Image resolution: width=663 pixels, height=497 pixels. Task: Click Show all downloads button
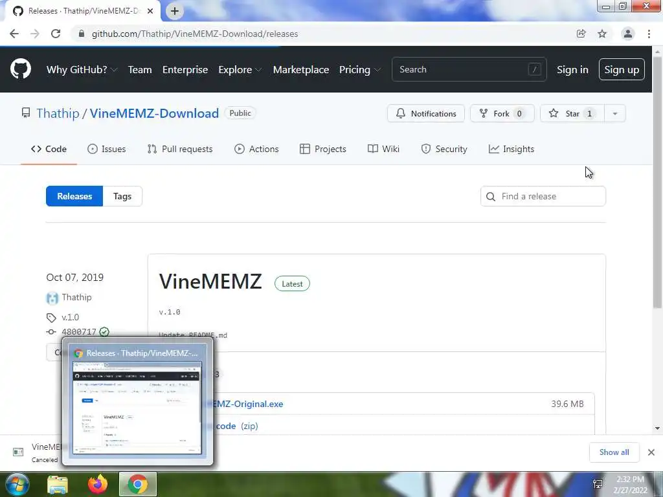point(614,452)
